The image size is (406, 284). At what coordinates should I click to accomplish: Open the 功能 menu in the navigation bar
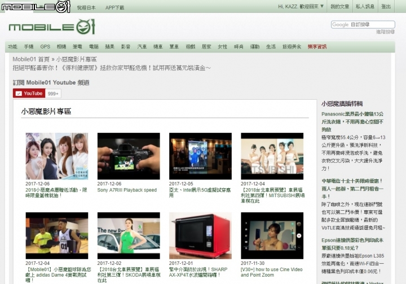tap(12, 47)
